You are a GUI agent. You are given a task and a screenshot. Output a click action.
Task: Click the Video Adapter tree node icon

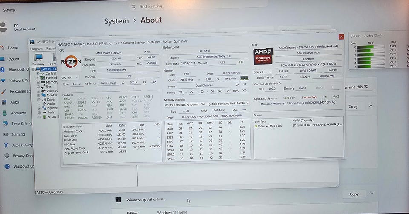[x=43, y=90]
